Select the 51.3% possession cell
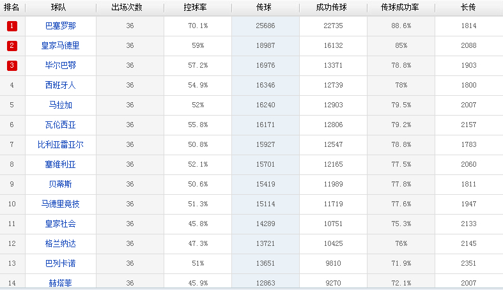503x290 pixels. coord(198,204)
